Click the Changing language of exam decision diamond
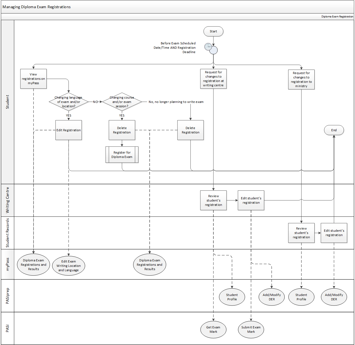 point(68,102)
